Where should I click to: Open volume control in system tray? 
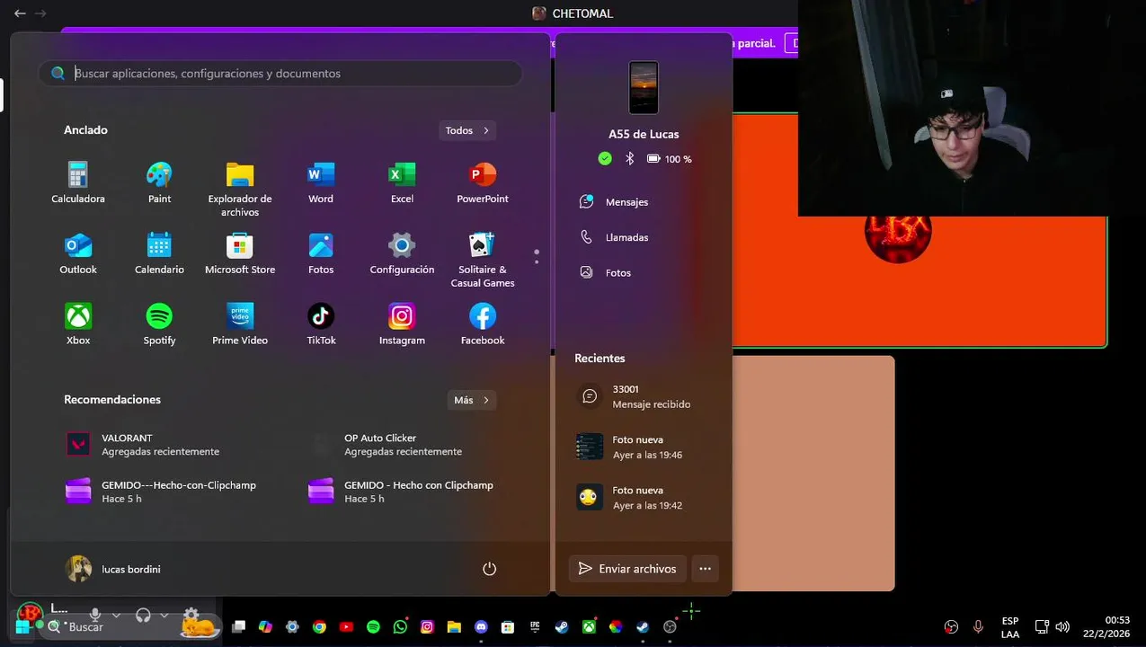click(1062, 627)
